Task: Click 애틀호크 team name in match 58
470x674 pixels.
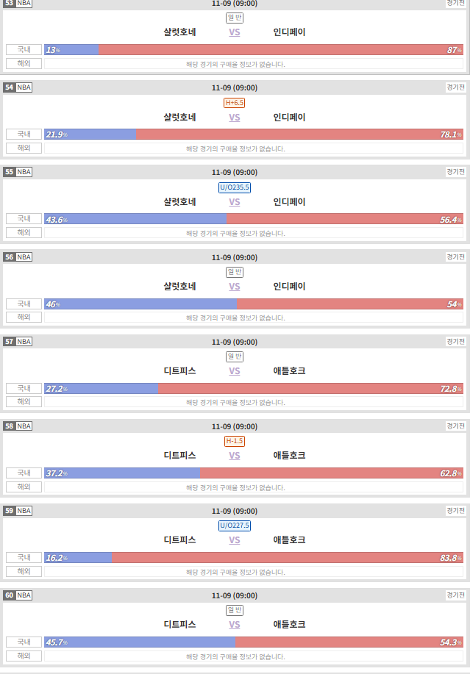Action: 289,455
